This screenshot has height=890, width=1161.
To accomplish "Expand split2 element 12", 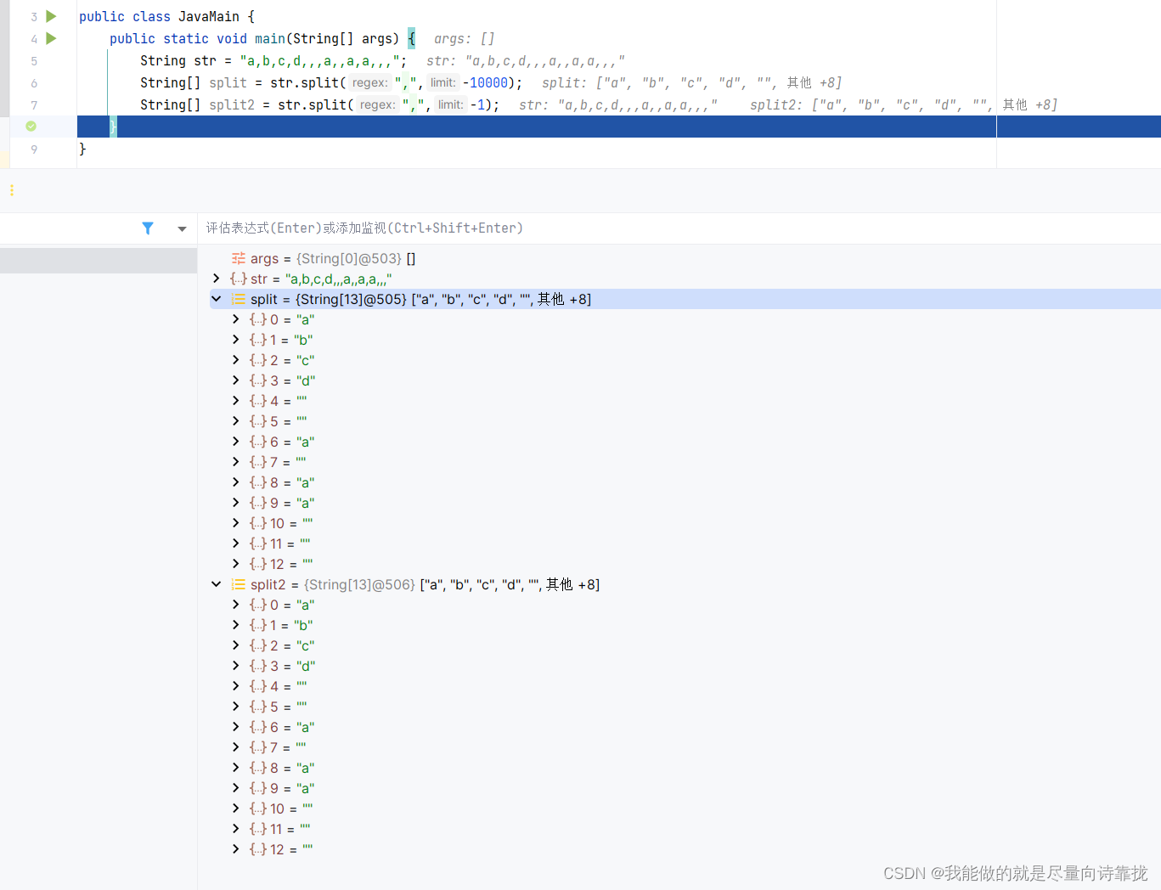I will (x=236, y=849).
